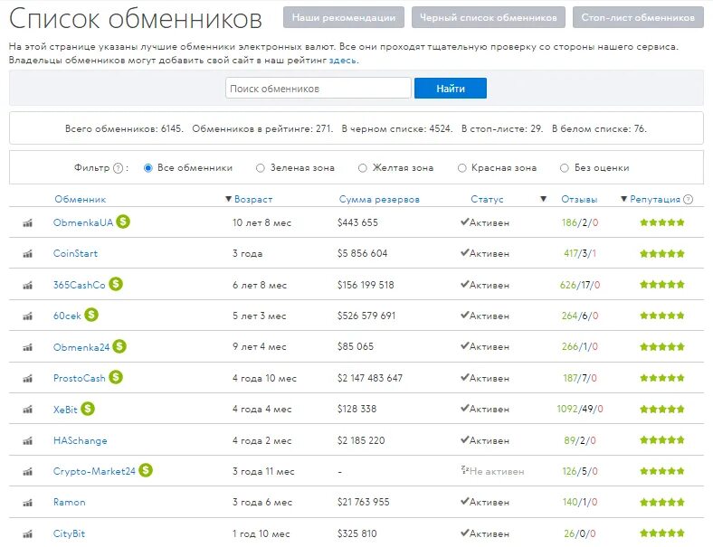
Task: Open statistics chart icon for 365CashCo
Action: click(x=28, y=286)
